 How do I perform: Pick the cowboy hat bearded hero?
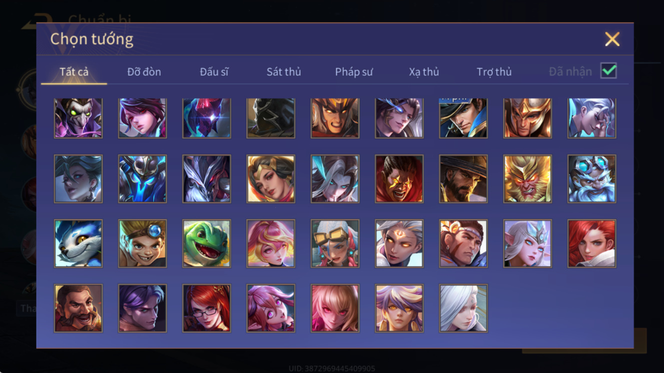coord(463,179)
